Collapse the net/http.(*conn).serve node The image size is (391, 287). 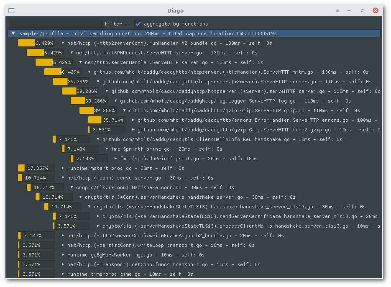pos(63,178)
